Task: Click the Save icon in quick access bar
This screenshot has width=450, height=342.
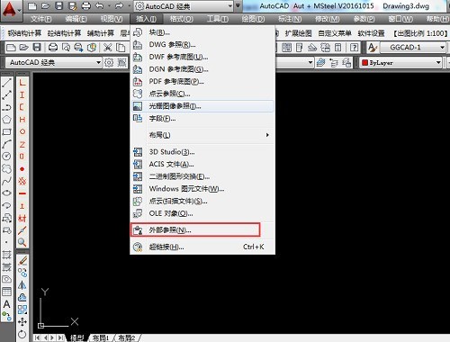Action: [59, 6]
